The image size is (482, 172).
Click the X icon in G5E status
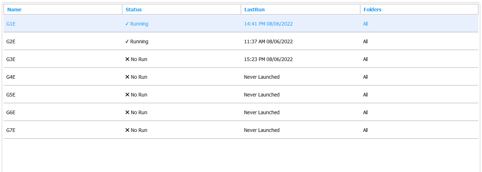click(x=127, y=95)
